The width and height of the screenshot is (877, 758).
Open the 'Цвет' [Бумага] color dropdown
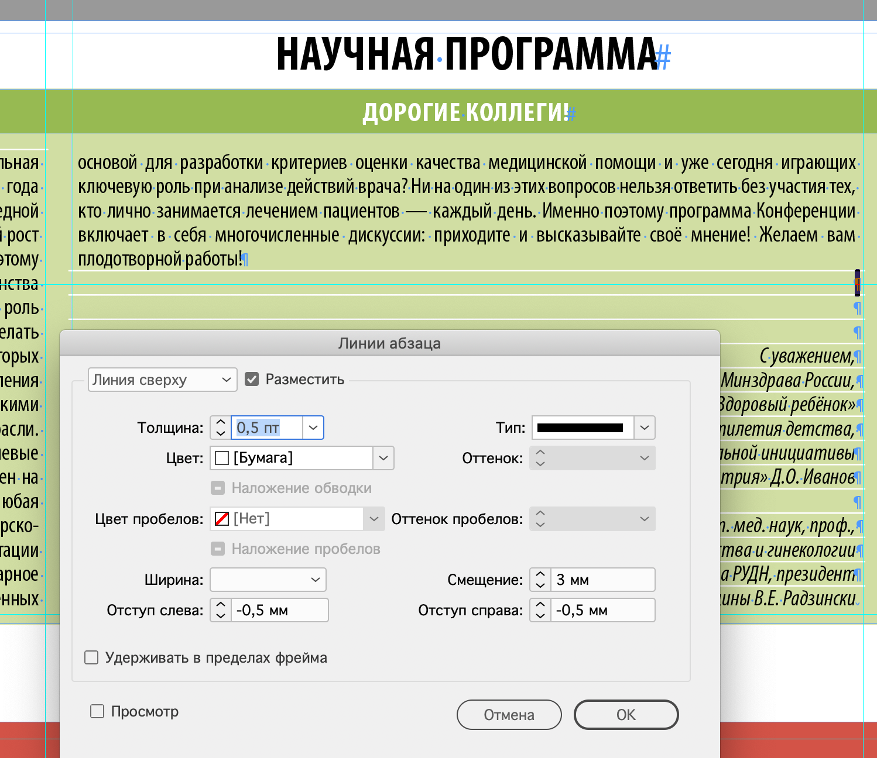pos(383,458)
